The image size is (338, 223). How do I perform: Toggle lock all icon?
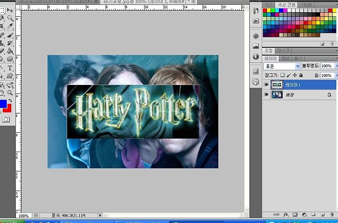(301, 75)
